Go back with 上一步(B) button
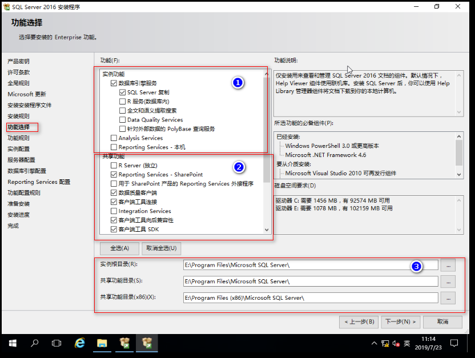475x358 pixels. coord(359,322)
